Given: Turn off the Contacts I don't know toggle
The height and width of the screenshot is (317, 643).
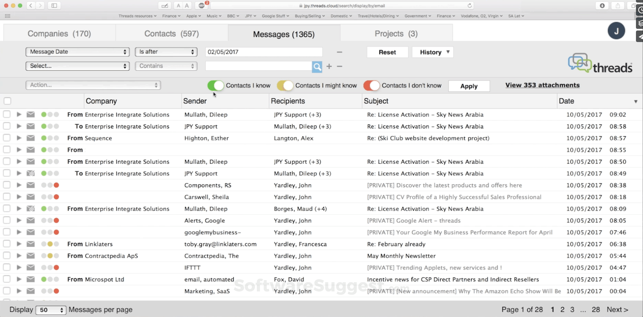Looking at the screenshot, I should click(371, 85).
